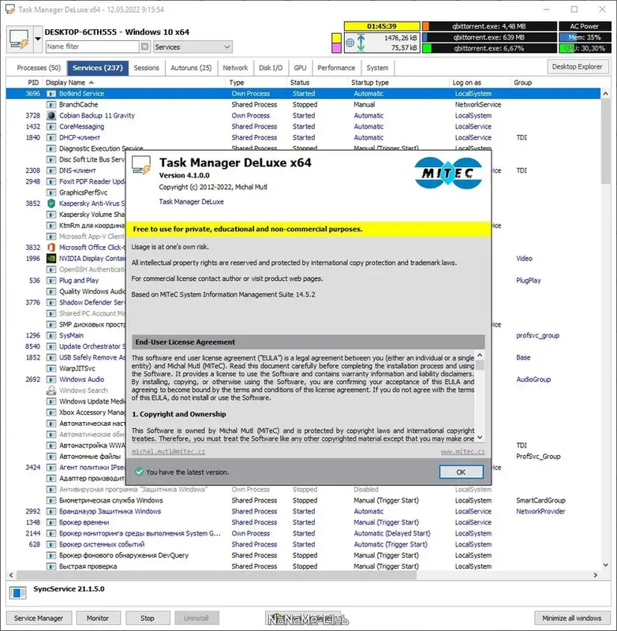Sort by the Startup type column header
Screen dimensions: 617x631
pos(398,83)
